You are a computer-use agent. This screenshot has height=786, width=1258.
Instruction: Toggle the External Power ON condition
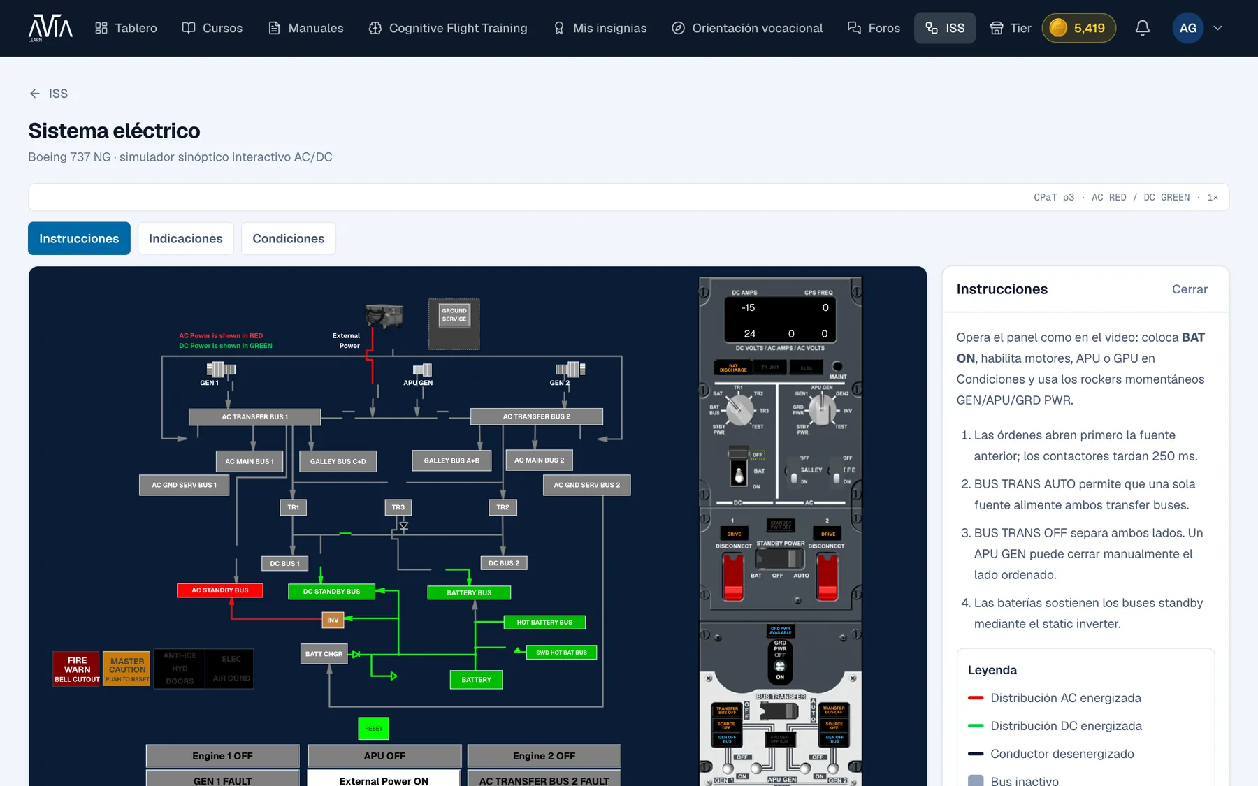384,778
